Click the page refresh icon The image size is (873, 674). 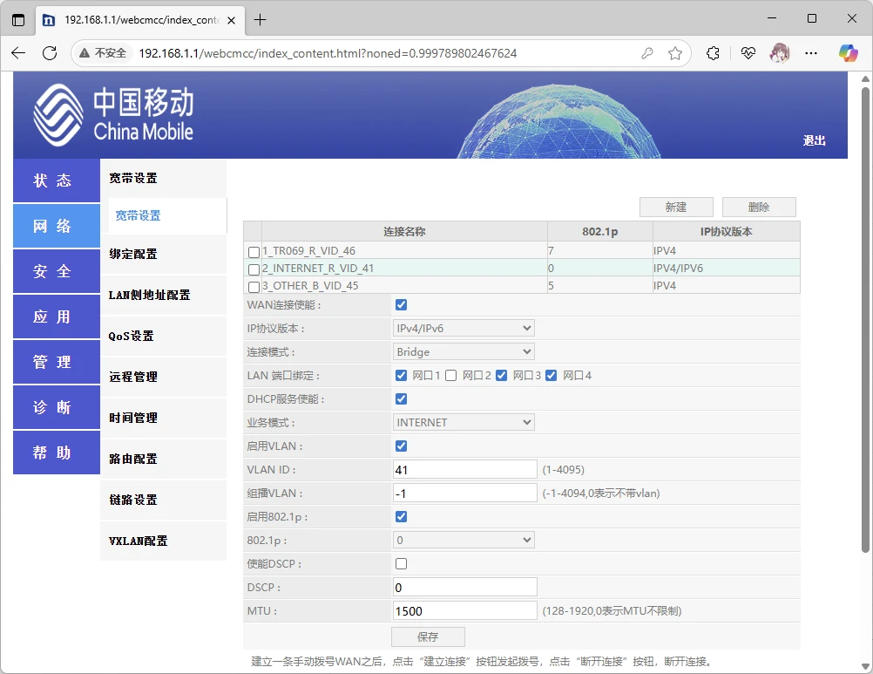click(x=50, y=53)
